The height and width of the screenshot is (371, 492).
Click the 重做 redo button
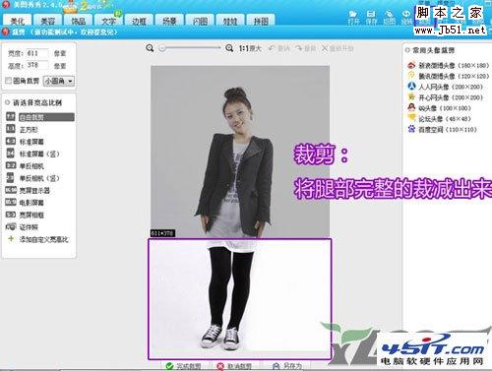coord(305,48)
